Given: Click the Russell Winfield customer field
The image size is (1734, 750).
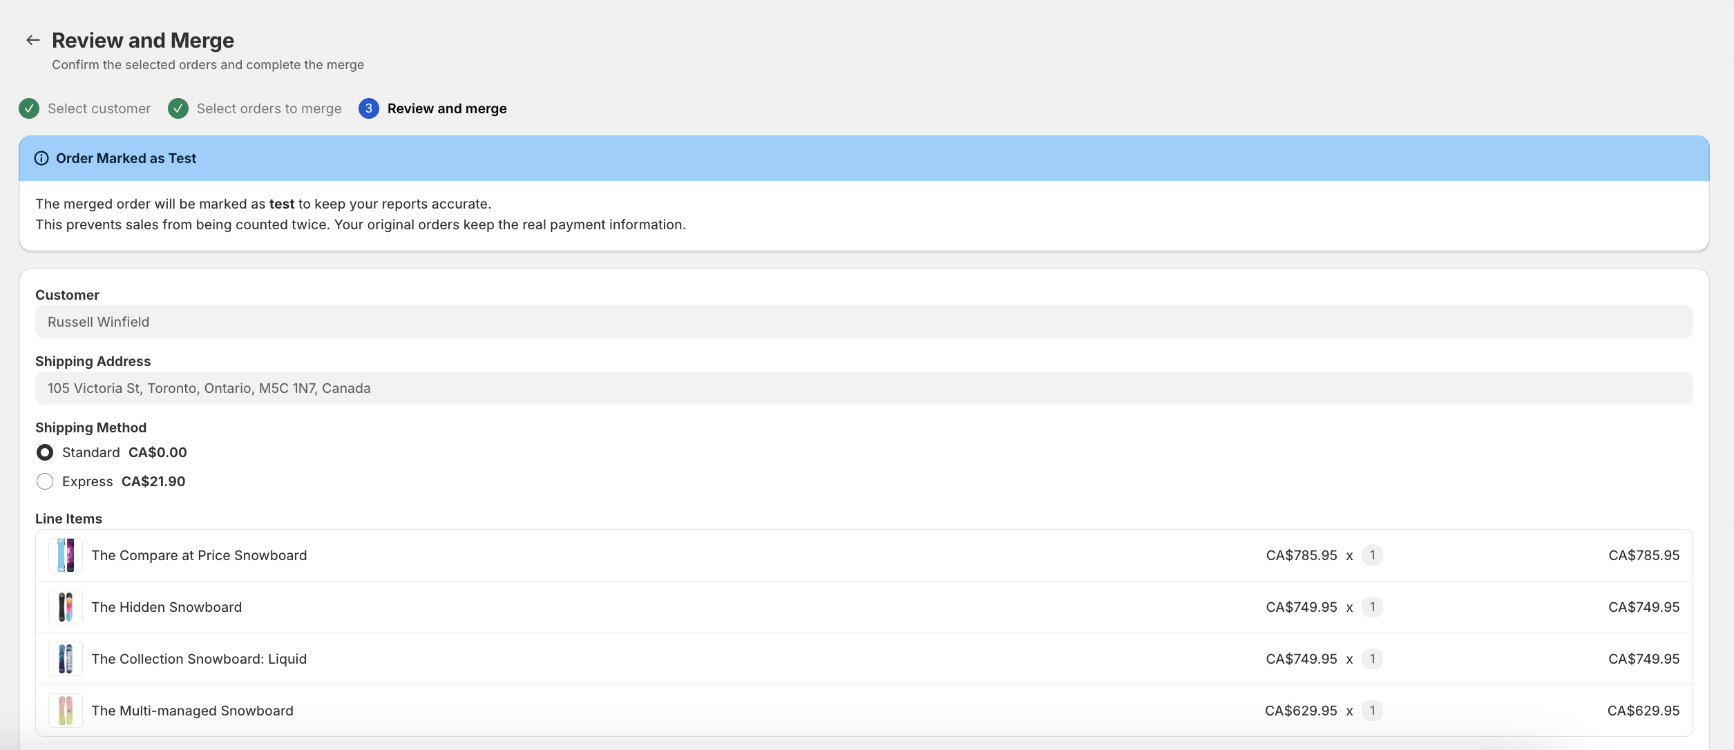Looking at the screenshot, I should (864, 322).
